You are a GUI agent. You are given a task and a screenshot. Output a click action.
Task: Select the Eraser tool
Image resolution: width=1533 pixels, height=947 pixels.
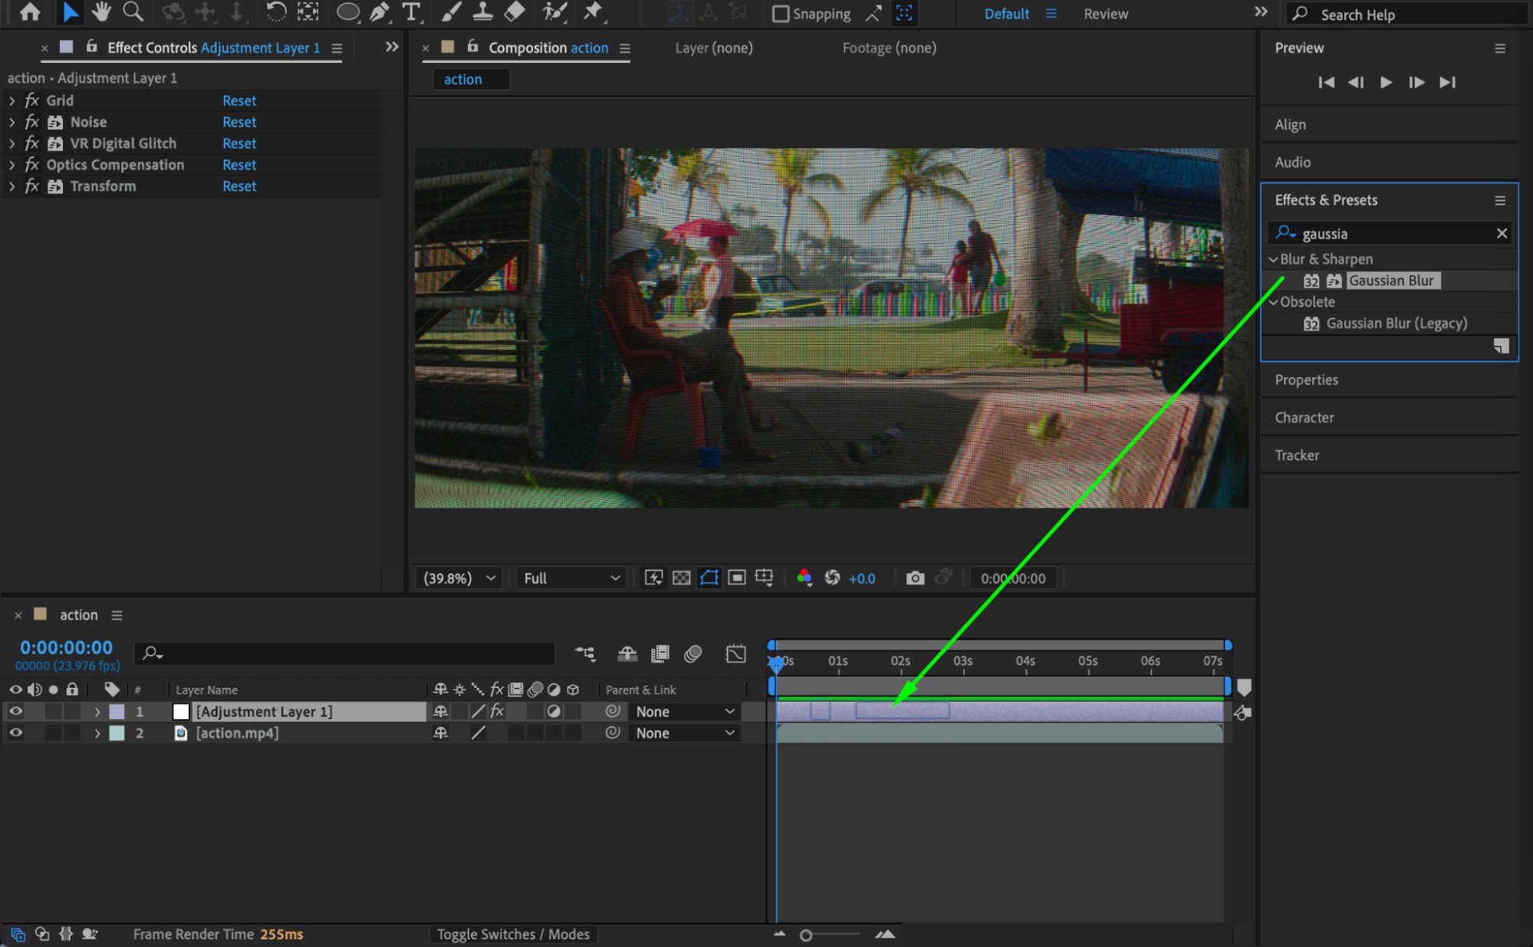pos(515,12)
